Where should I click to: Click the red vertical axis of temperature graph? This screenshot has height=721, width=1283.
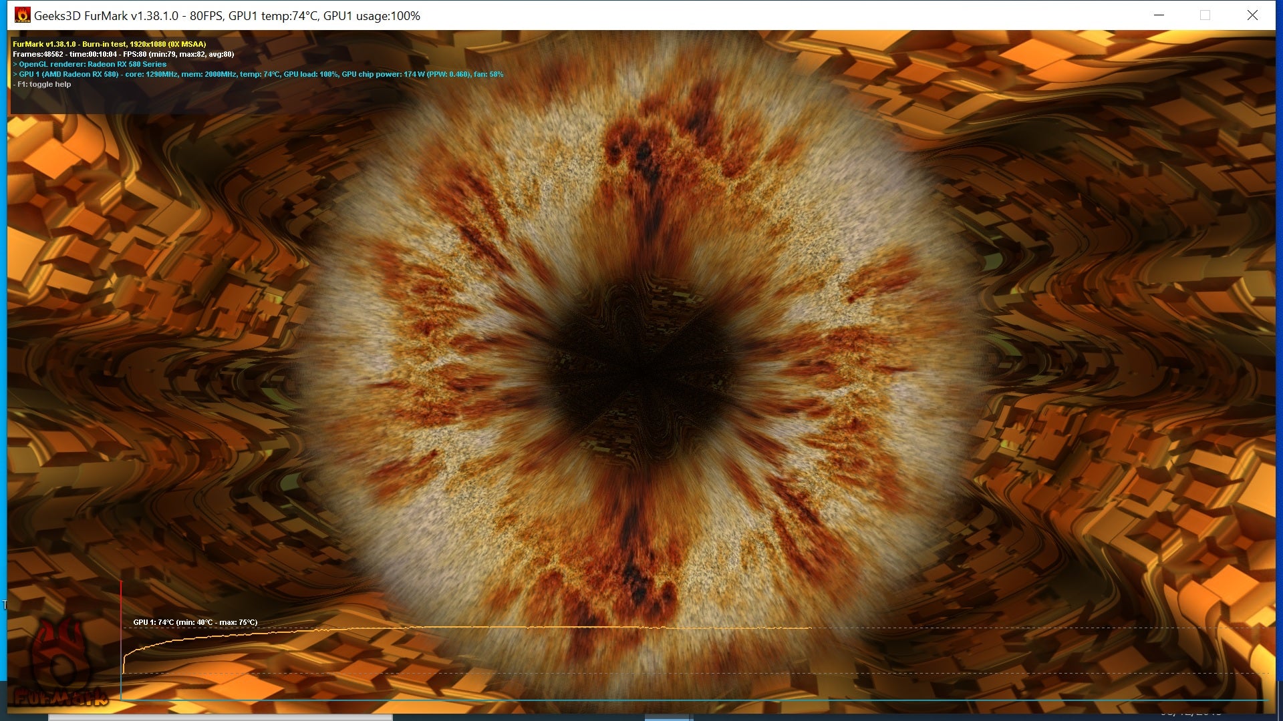tap(121, 601)
